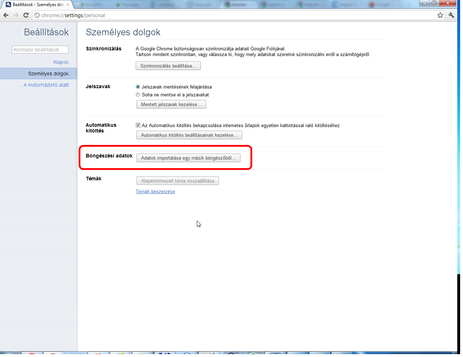Open the wrench menu

451,15
